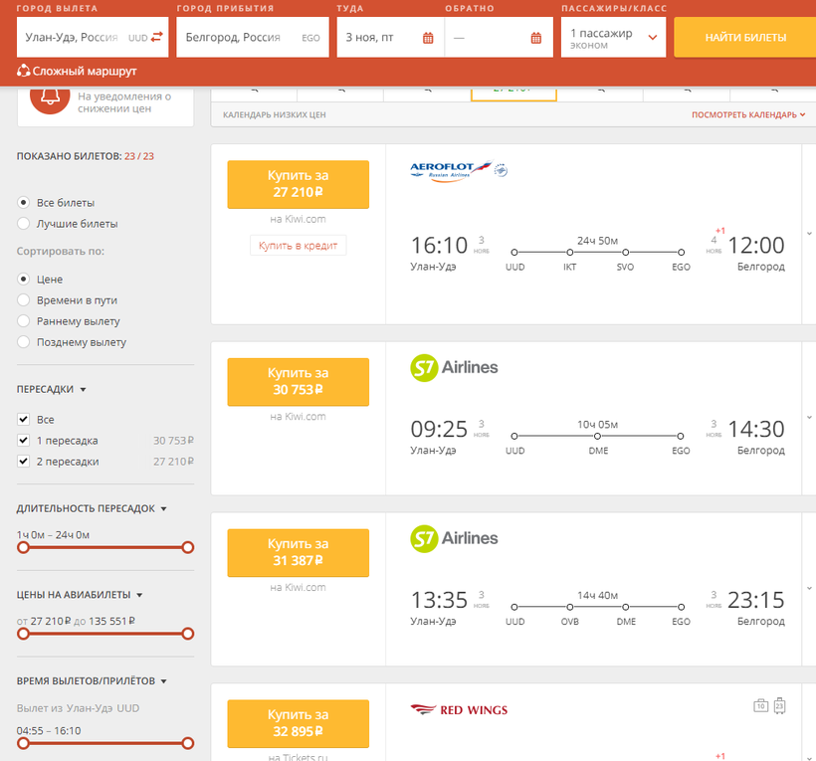Click 'На уведомления о снижении цен' text
This screenshot has width=816, height=761.
point(124,102)
